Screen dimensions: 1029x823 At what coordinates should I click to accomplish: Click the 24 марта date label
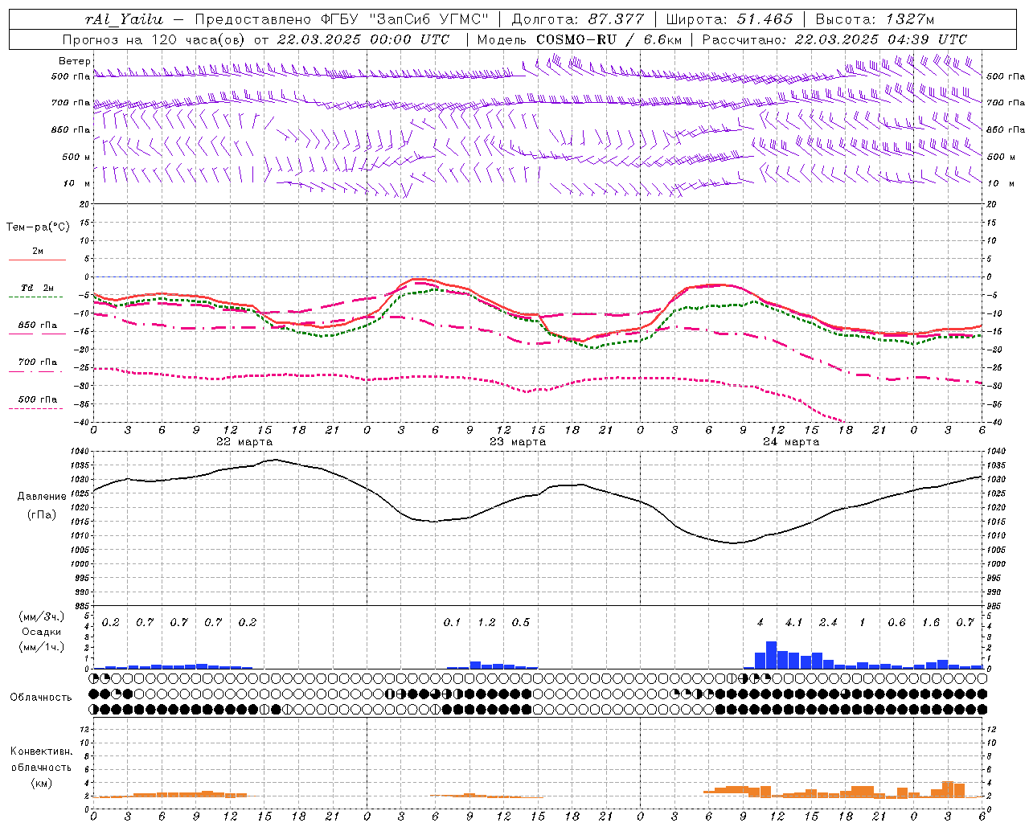[791, 442]
